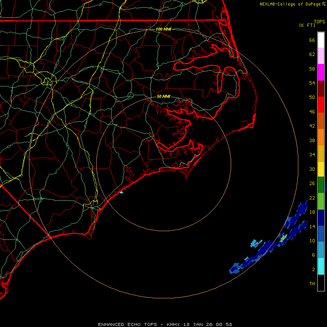Click the dark orange 46 kft swatch
The image size is (327, 327).
click(x=321, y=121)
